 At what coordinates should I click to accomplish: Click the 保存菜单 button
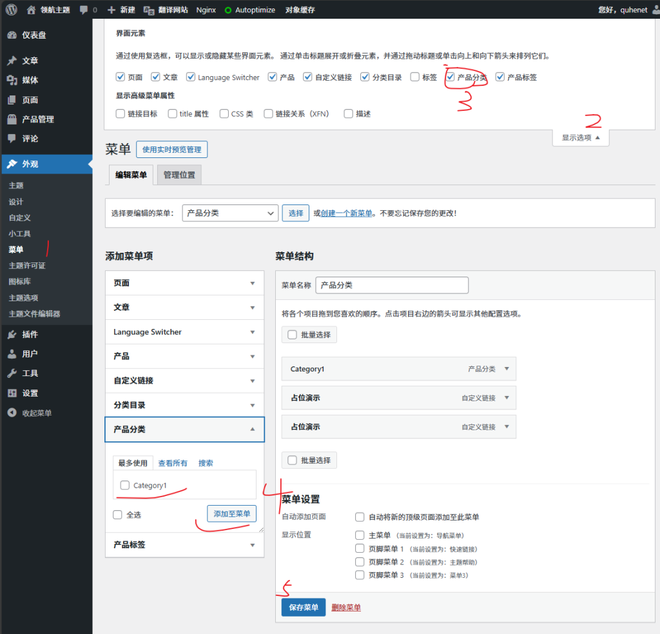[303, 608]
